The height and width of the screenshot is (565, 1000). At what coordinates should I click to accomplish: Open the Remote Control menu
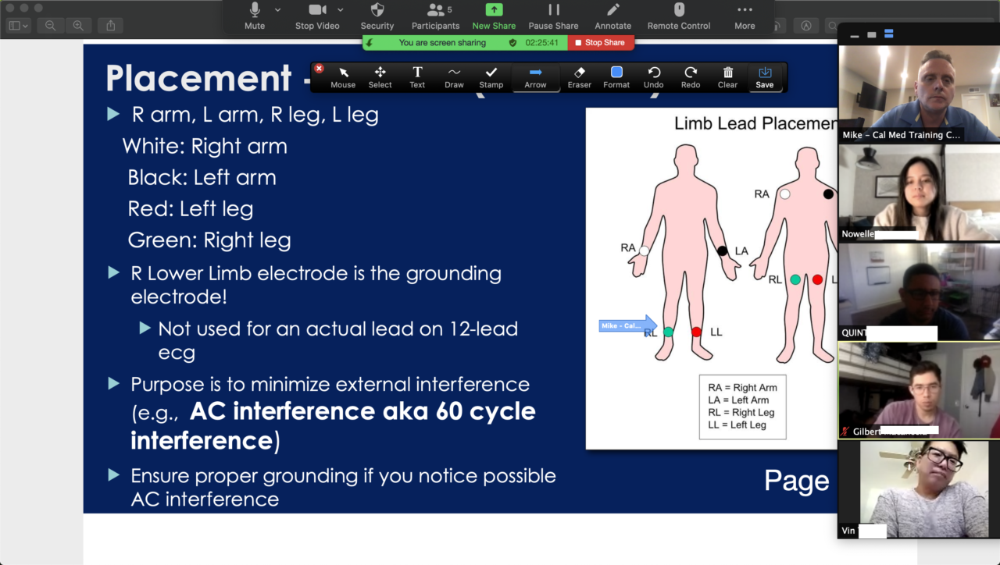tap(679, 16)
